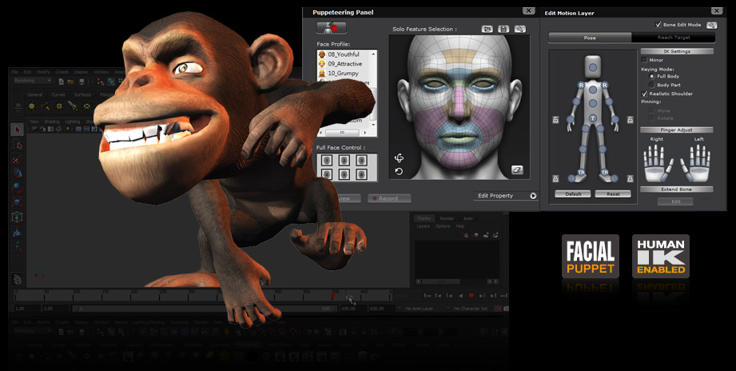Open the Rendering mode dropdown
Screen dimensions: 736x371
tap(32, 81)
